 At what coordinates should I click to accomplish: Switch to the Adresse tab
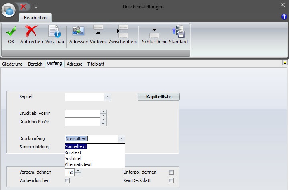(x=75, y=64)
